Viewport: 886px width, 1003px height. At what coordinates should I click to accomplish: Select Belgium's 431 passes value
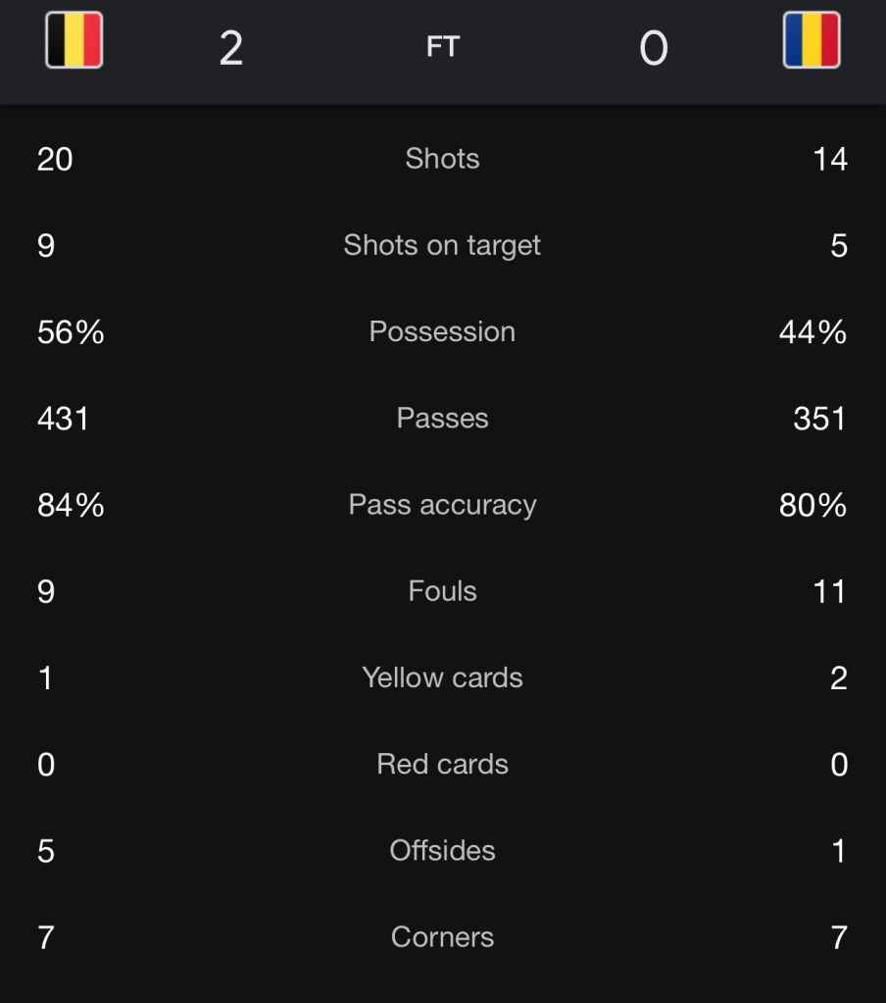pyautogui.click(x=63, y=418)
